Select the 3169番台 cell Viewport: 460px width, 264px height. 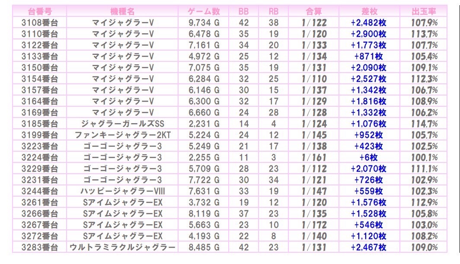40,112
